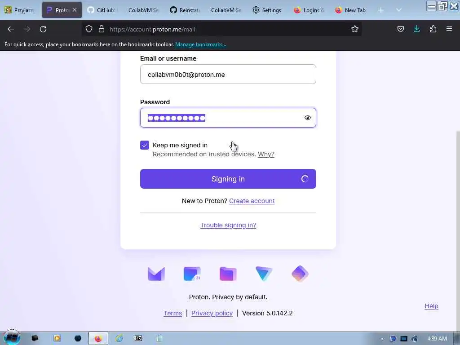
Task: Open the Extensions puzzle icon
Action: coord(433,29)
